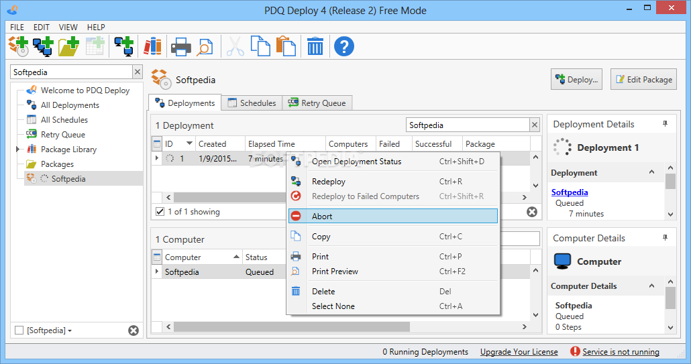Collapse the Deployment section chevron
This screenshot has height=364, width=691.
(x=652, y=172)
